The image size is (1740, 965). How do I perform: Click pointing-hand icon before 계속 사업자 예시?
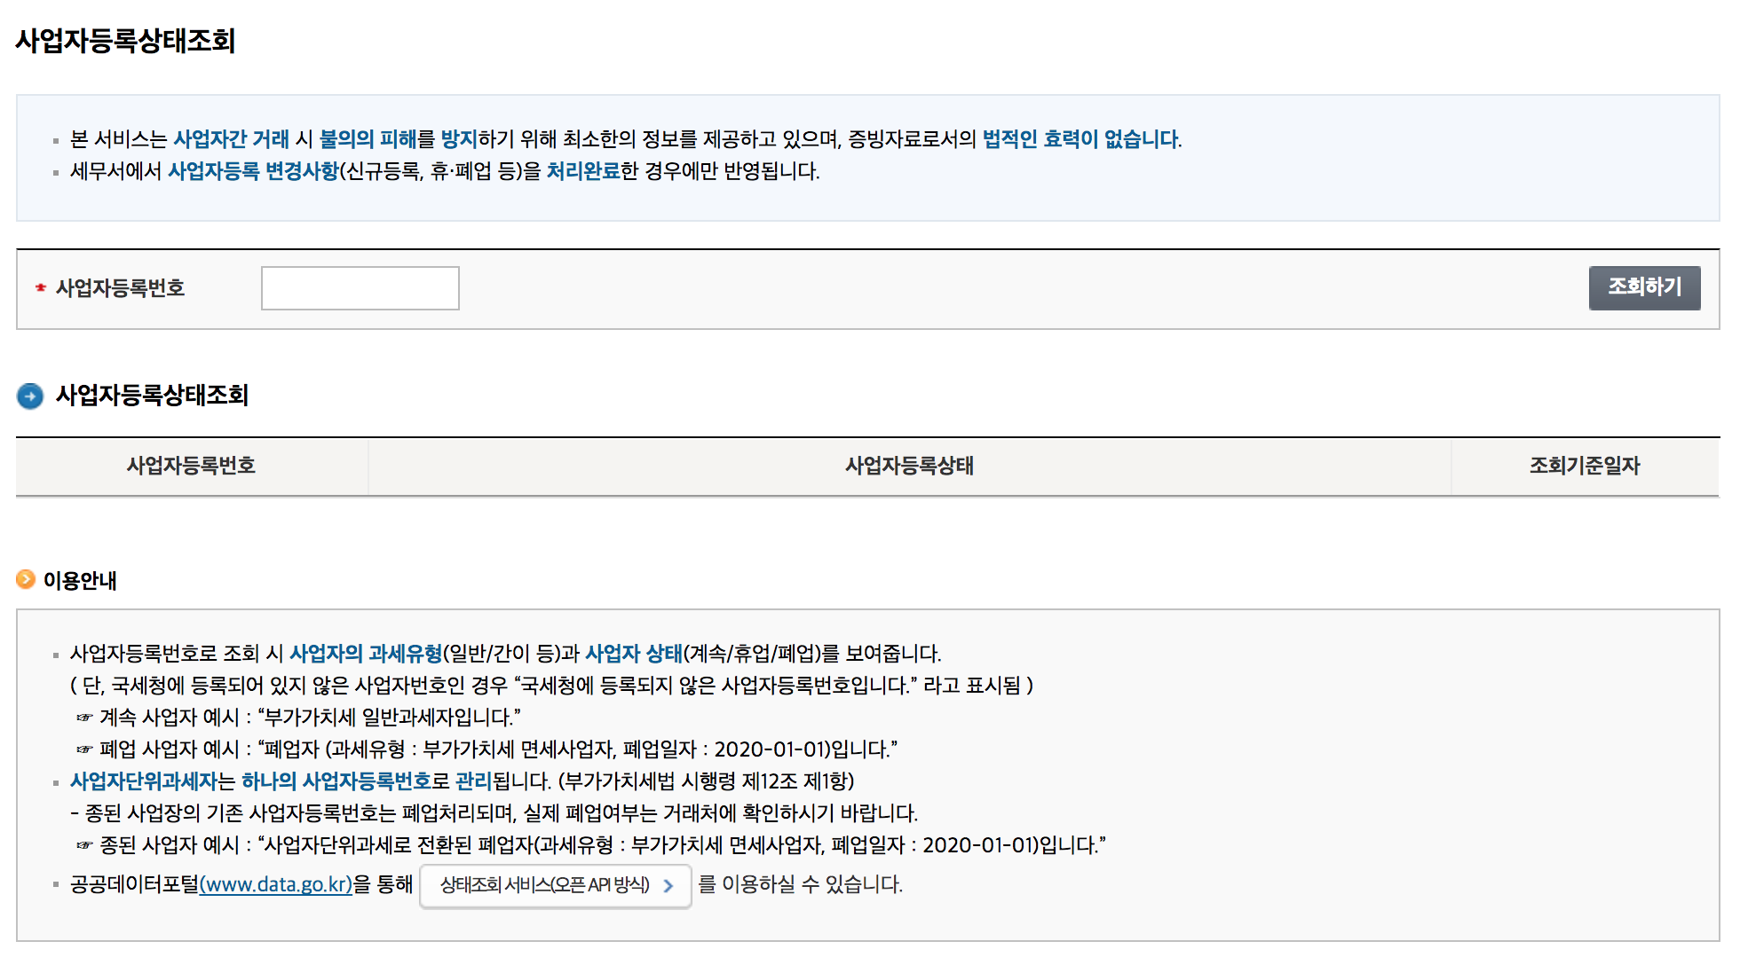tap(84, 718)
